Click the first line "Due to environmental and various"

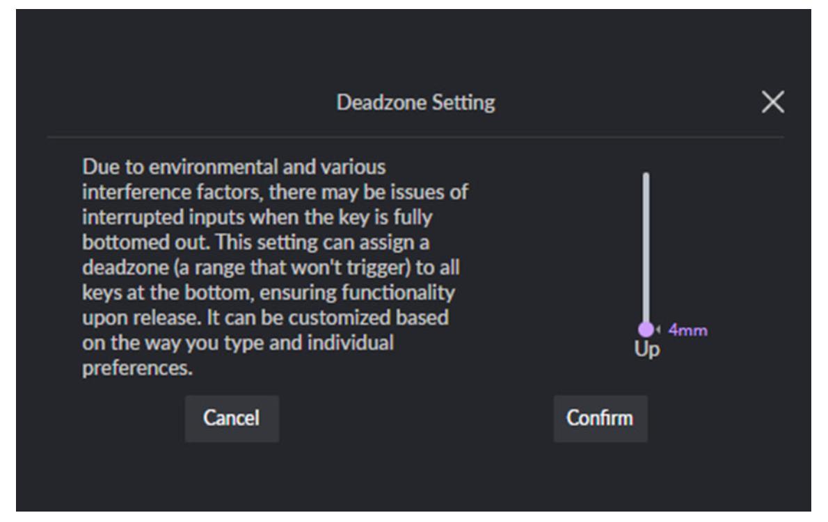234,168
